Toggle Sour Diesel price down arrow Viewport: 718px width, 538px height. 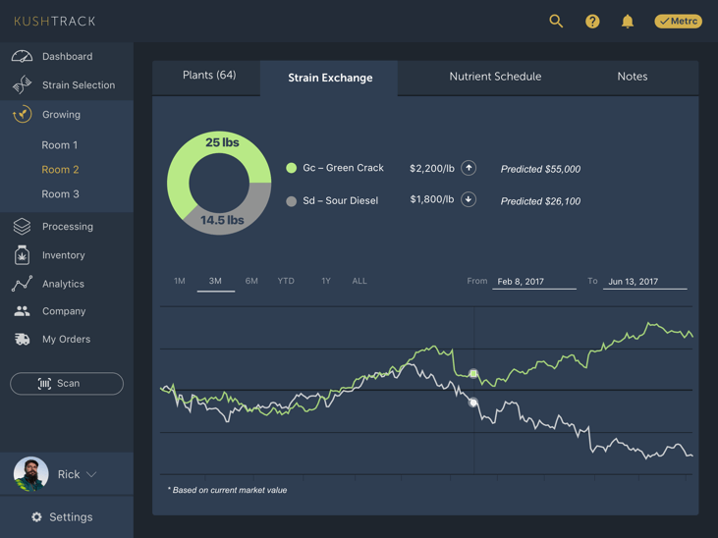click(469, 199)
